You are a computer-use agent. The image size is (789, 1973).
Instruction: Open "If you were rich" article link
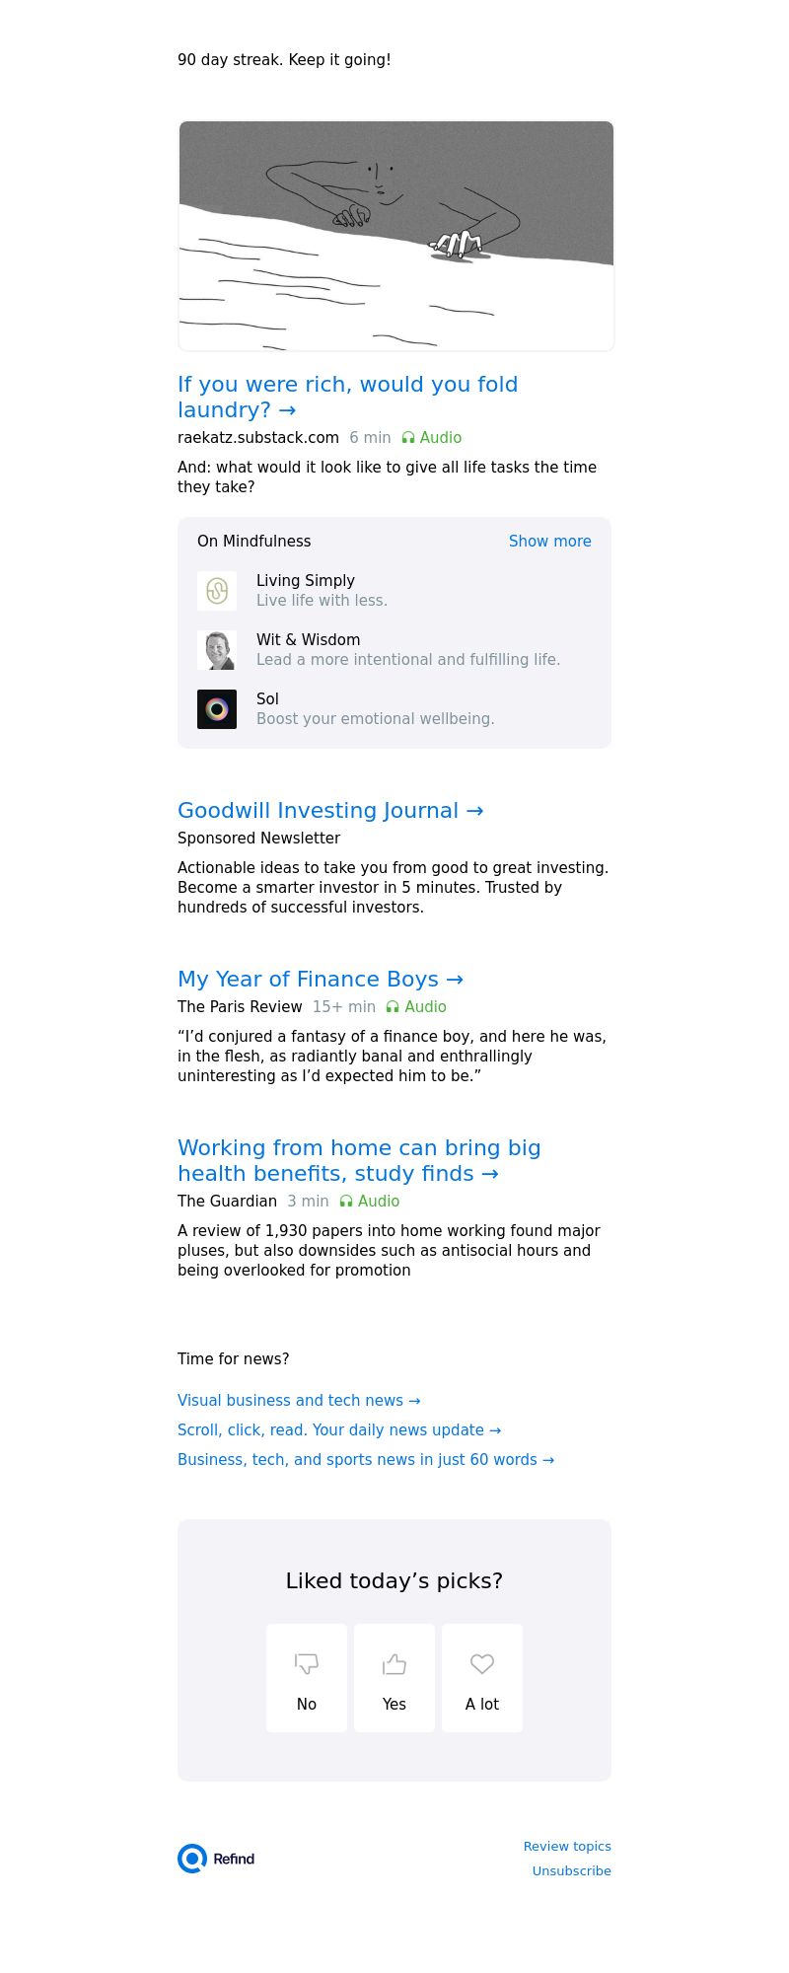coord(347,397)
